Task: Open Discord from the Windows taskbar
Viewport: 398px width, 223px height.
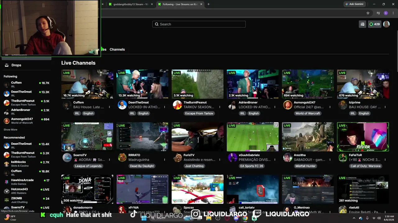Action: coord(236,218)
